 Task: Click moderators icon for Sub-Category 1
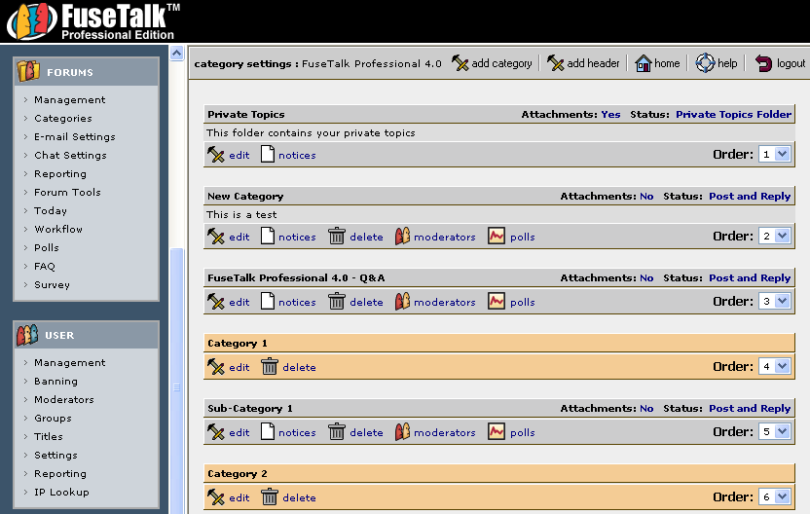coord(402,432)
